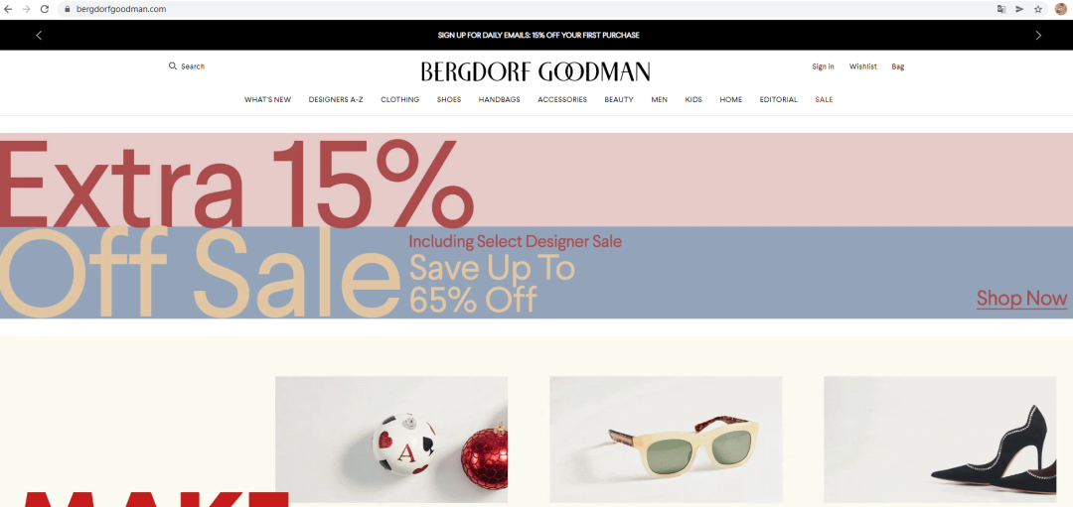Open the Beauty category
The image size is (1073, 507).
point(619,100)
